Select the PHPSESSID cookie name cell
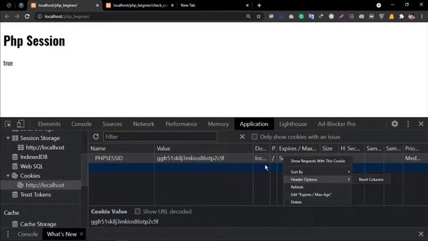Viewport: 428px width, 241px height. (122, 158)
